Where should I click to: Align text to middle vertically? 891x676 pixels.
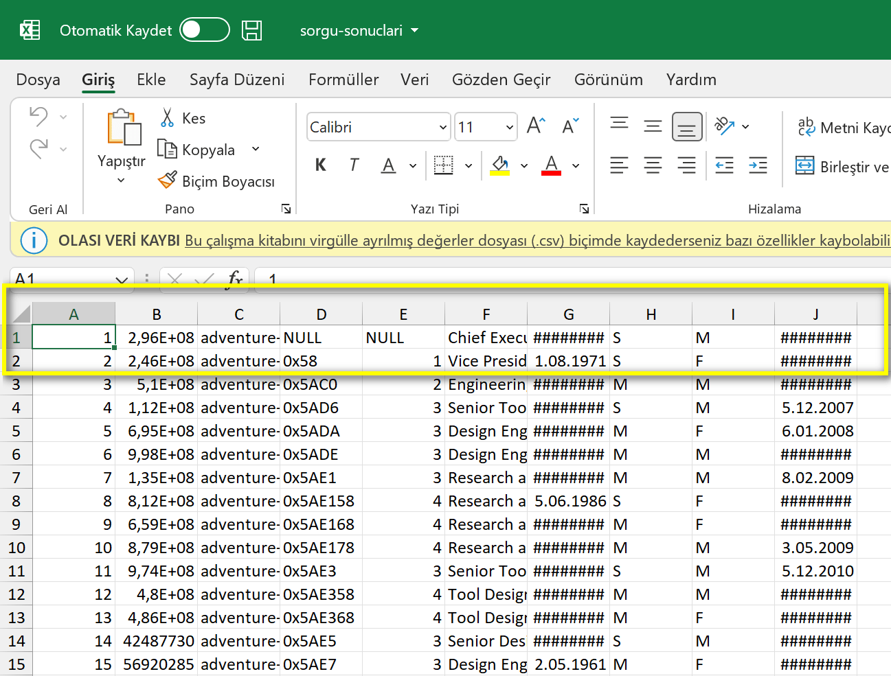click(653, 126)
